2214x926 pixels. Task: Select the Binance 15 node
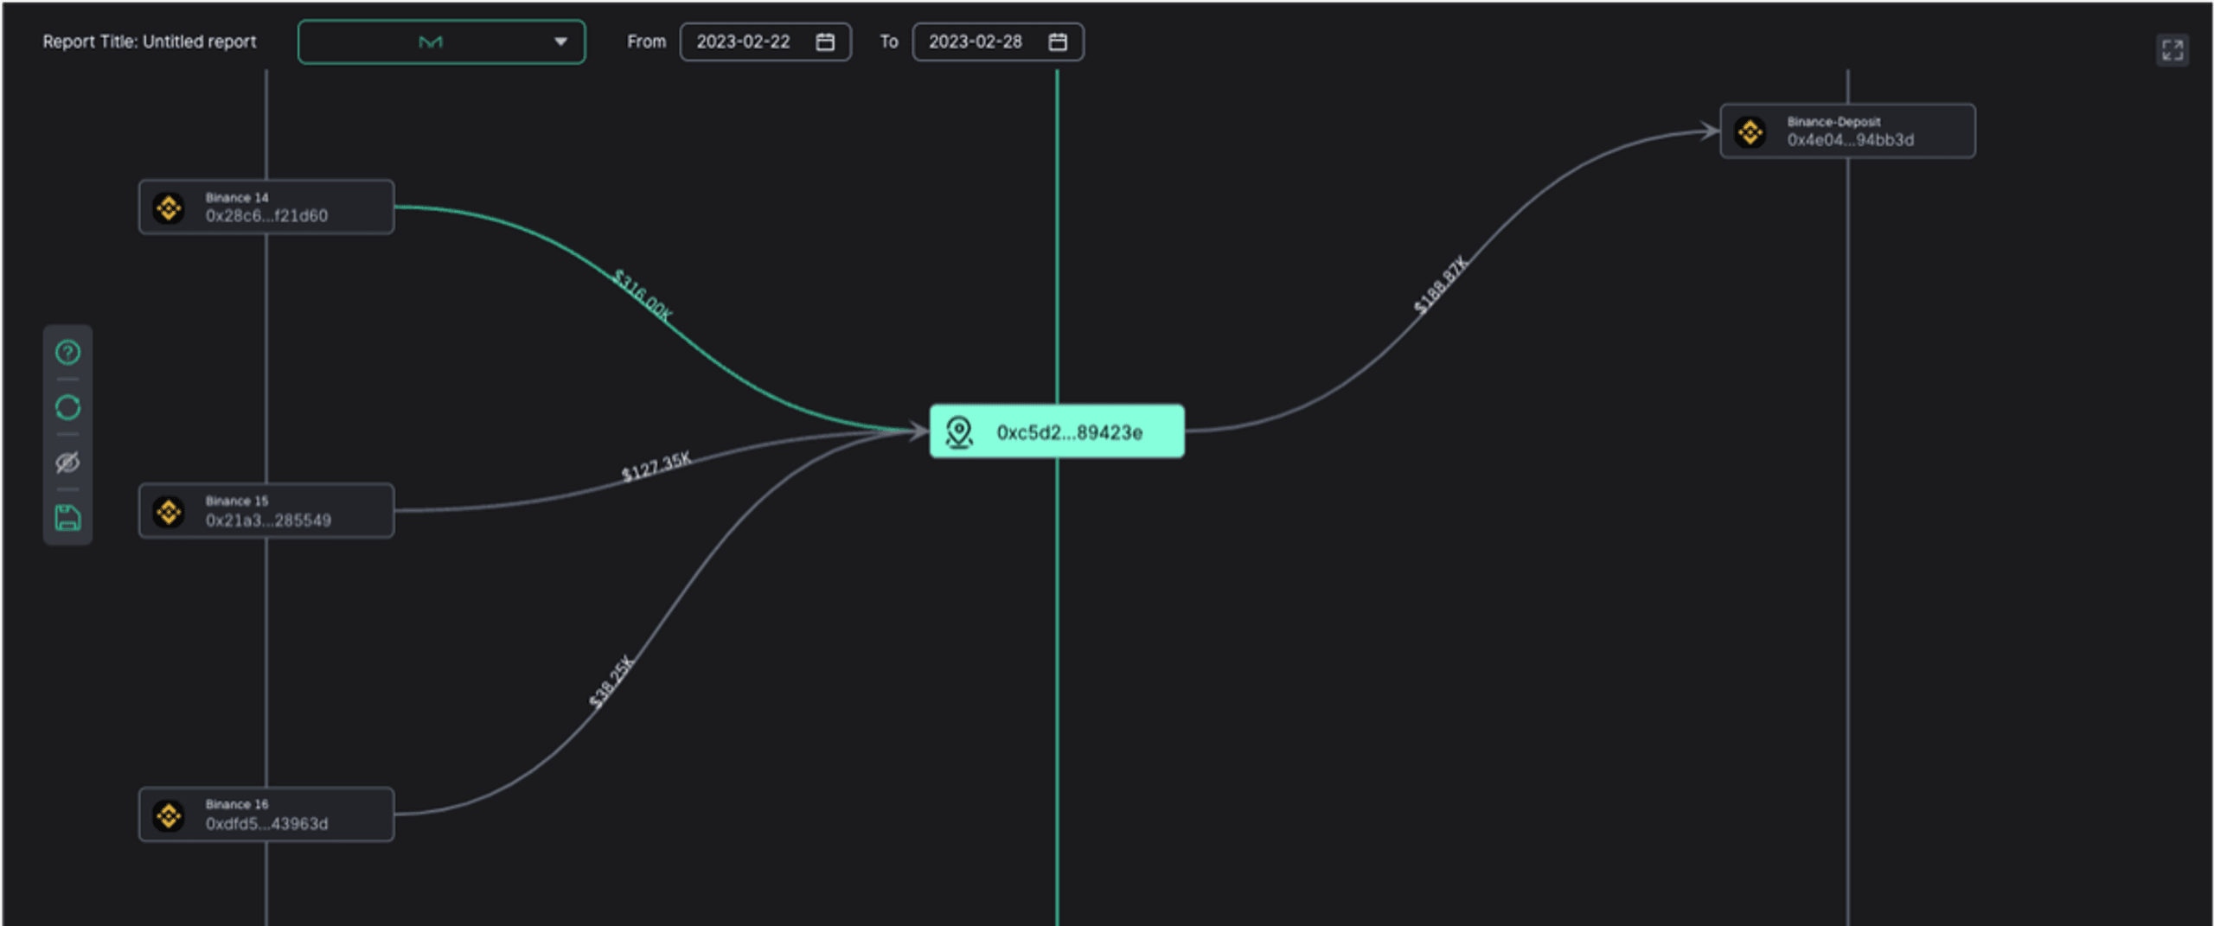pos(266,511)
